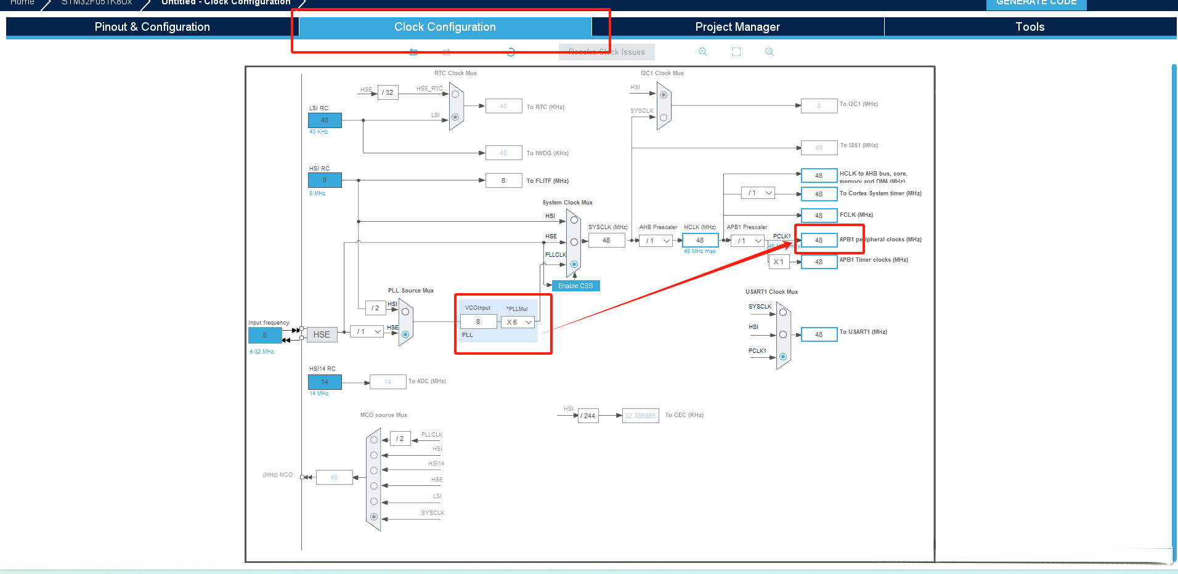Select PLLCLK in MCO source Mux
Screen dimensions: 1178x574
point(374,440)
